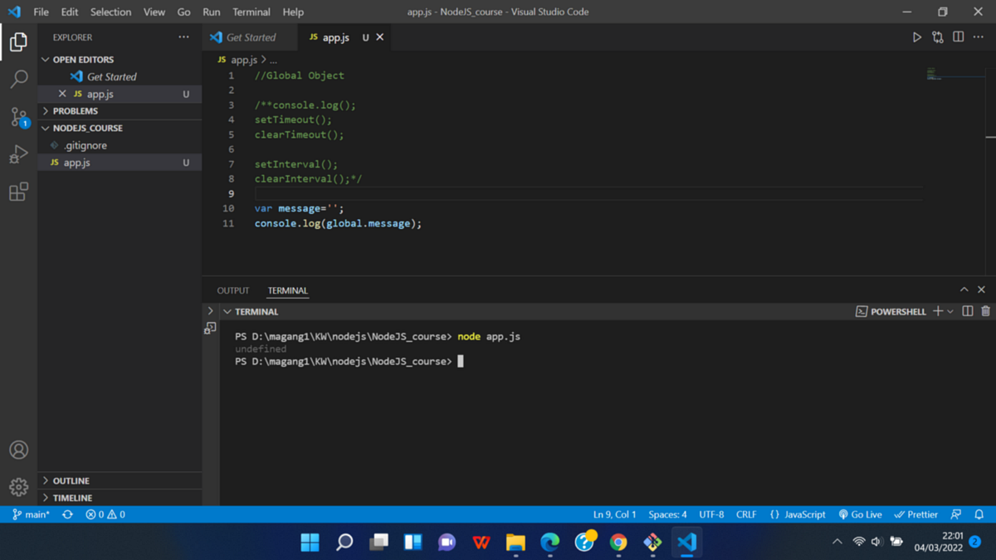Toggle the notifications bell in status bar

click(x=979, y=514)
